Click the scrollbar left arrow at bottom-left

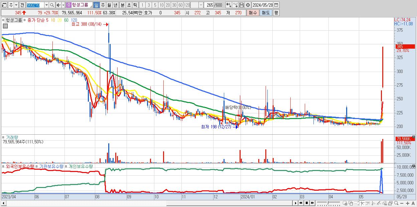point(3,203)
